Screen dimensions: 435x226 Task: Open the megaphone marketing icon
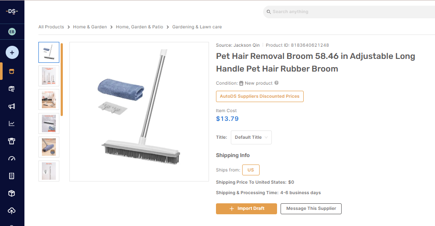pyautogui.click(x=12, y=106)
